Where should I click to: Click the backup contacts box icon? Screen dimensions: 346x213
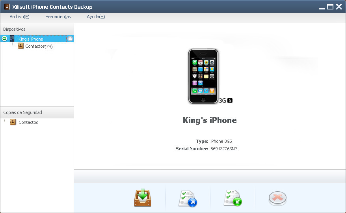[143, 198]
